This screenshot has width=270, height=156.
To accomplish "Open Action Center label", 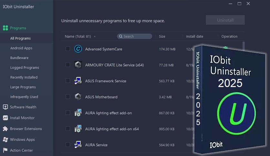I will tap(21, 150).
